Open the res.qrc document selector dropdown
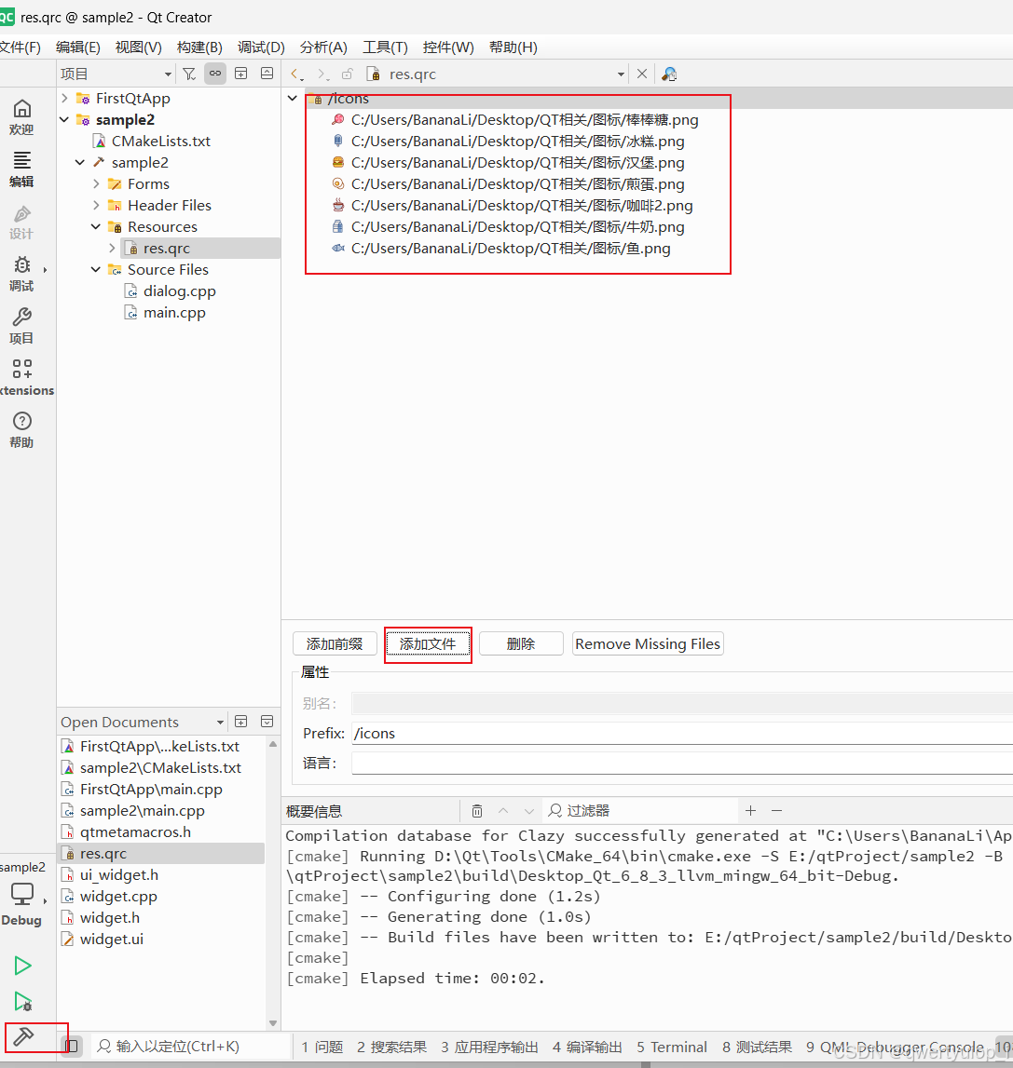The width and height of the screenshot is (1013, 1068). pyautogui.click(x=621, y=74)
